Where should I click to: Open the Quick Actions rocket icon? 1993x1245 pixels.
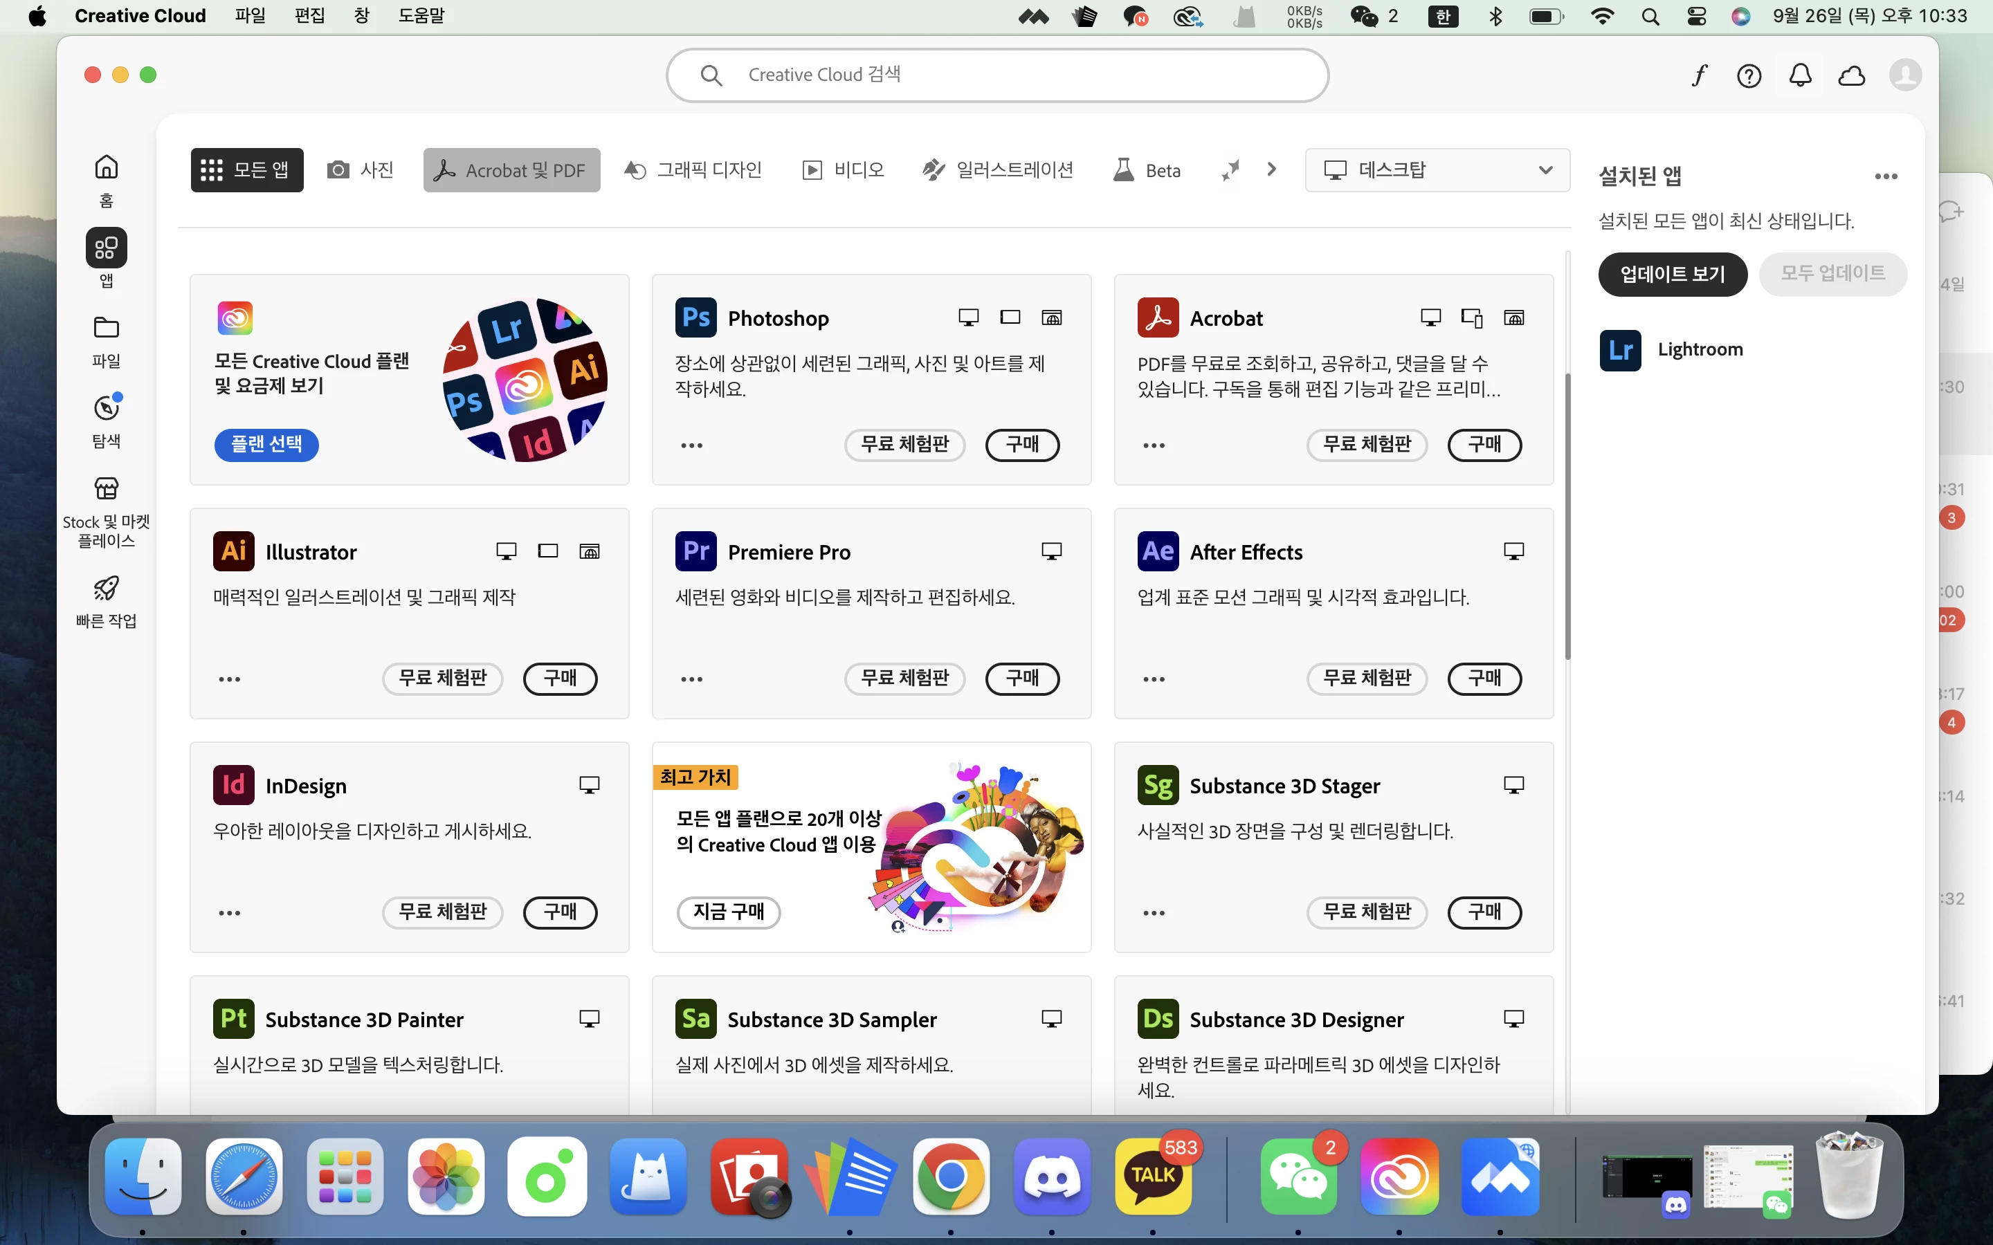[107, 600]
